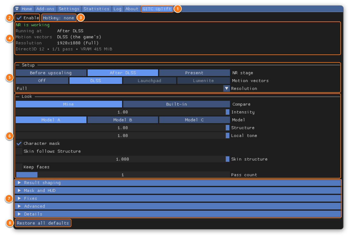Click the 'DLSS (the game's)' value
This screenshot has height=236, width=349.
point(79,37)
